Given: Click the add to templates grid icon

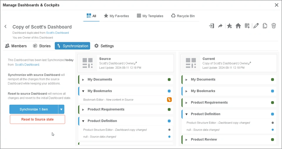Looking at the screenshot, I should click(x=247, y=26).
